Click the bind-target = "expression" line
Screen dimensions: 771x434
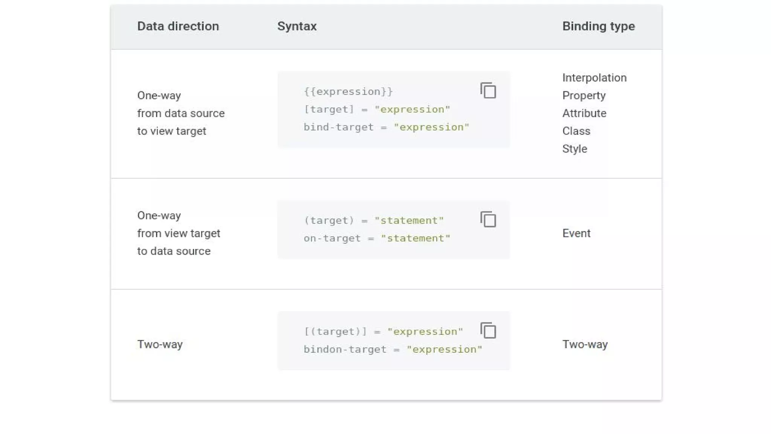[386, 127]
